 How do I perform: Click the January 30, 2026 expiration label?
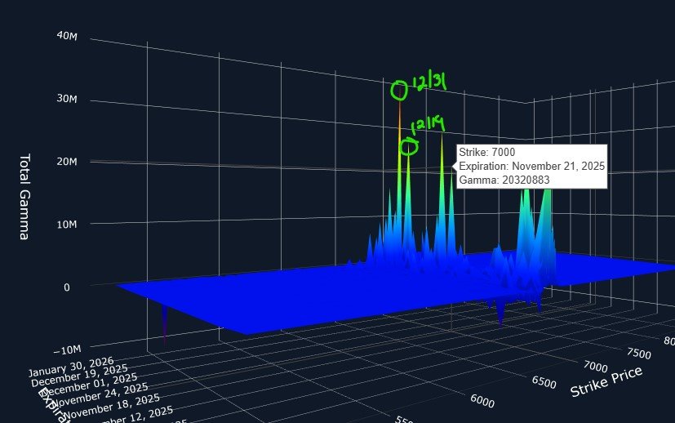click(x=71, y=367)
